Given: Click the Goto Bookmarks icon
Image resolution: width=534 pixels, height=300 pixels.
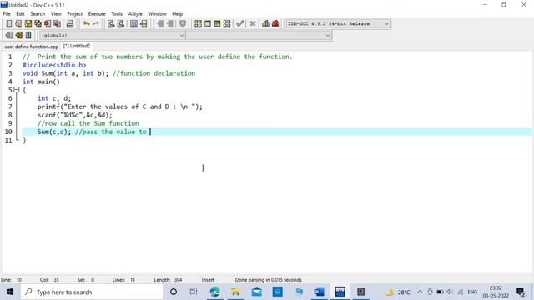Looking at the screenshot, I should click(x=28, y=35).
